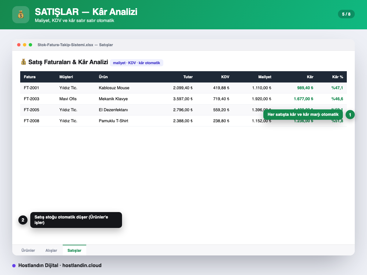This screenshot has width=367, height=275.
Task: Click the 2.796,00 ₺ amount cell
Action: pos(183,110)
